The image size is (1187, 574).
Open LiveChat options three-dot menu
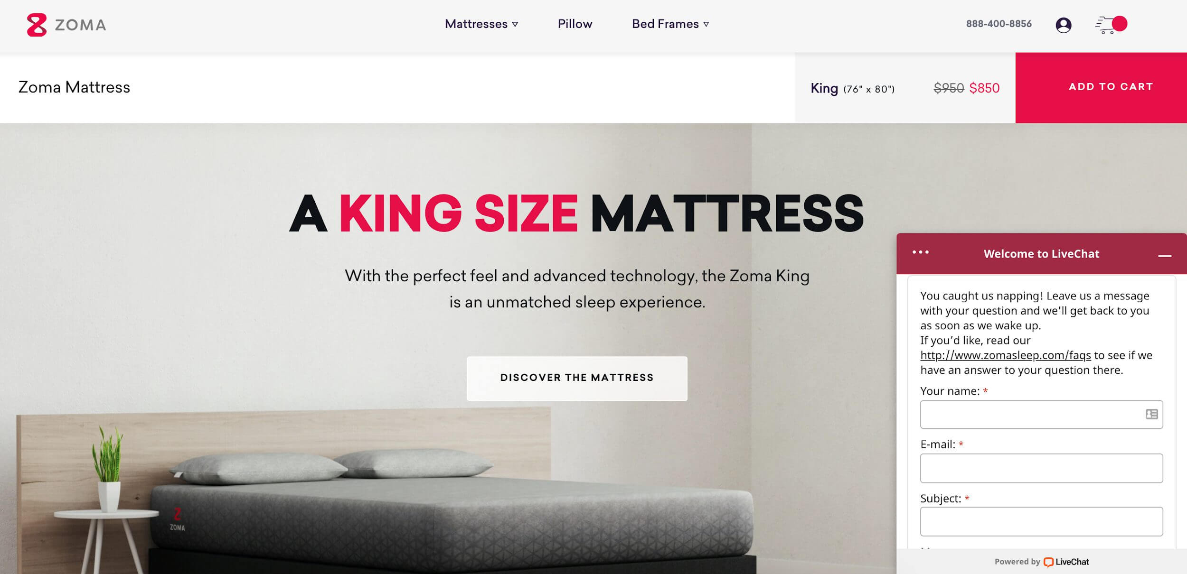(x=920, y=252)
